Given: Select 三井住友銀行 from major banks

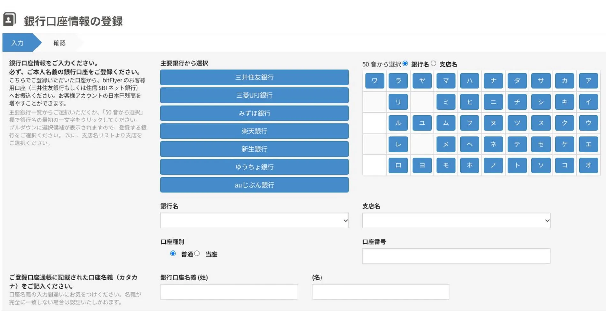Looking at the screenshot, I should (x=254, y=77).
